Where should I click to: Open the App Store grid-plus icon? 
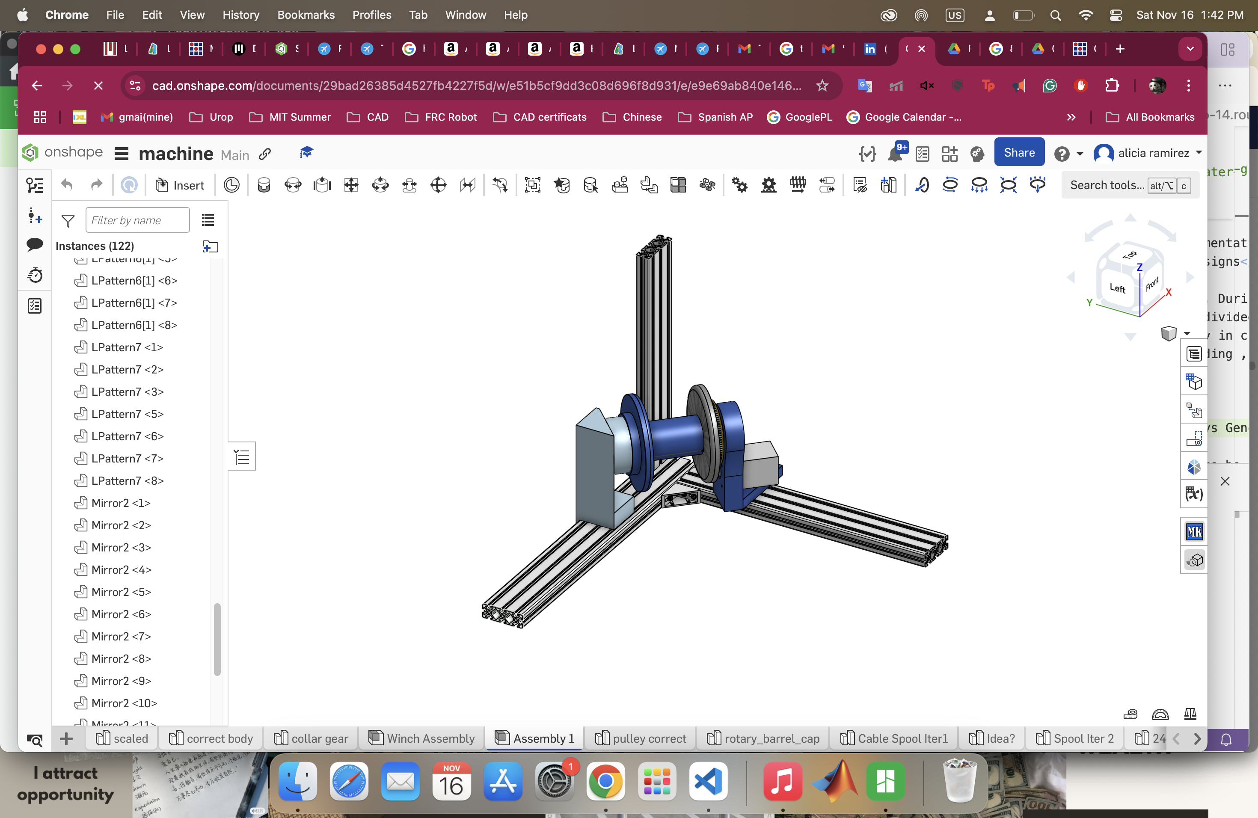click(x=949, y=154)
